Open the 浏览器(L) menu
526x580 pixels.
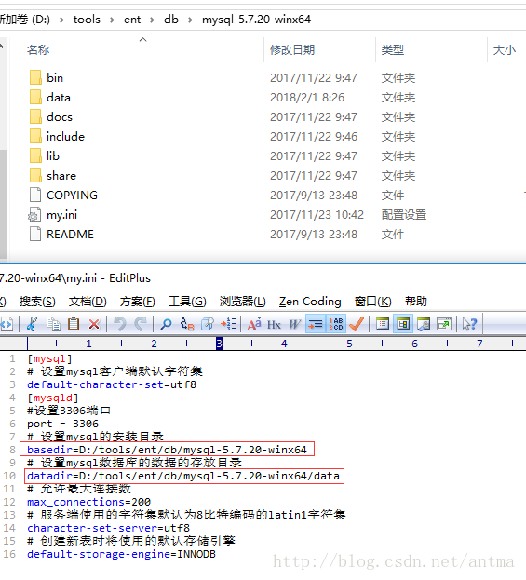click(x=243, y=302)
